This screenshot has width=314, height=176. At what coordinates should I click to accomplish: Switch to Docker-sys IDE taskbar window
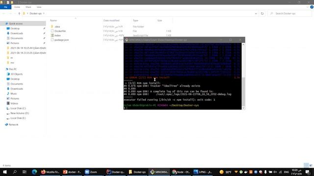115,172
